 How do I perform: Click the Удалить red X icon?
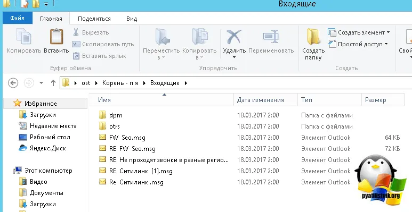(234, 37)
